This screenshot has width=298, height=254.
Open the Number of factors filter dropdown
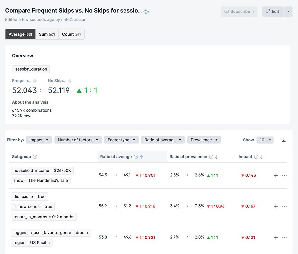tap(78, 140)
